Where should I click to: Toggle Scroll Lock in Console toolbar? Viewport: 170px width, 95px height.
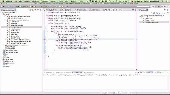click(147, 72)
